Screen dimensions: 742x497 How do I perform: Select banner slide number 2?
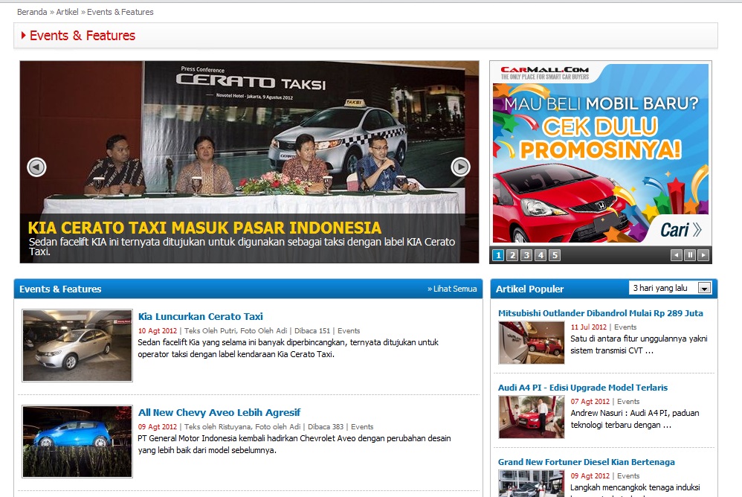coord(512,255)
